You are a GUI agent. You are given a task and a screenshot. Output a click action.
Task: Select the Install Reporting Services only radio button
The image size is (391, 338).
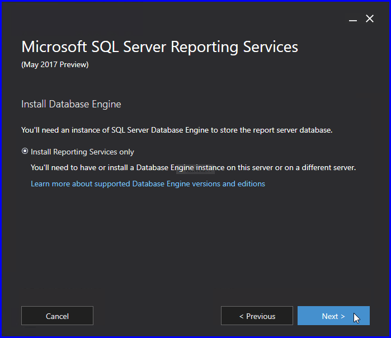pos(25,152)
